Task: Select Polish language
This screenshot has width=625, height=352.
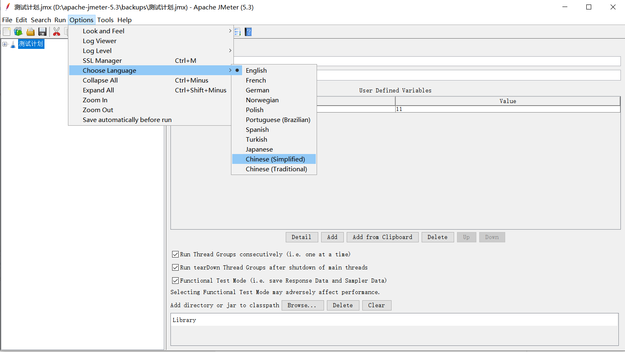Action: tap(274, 110)
